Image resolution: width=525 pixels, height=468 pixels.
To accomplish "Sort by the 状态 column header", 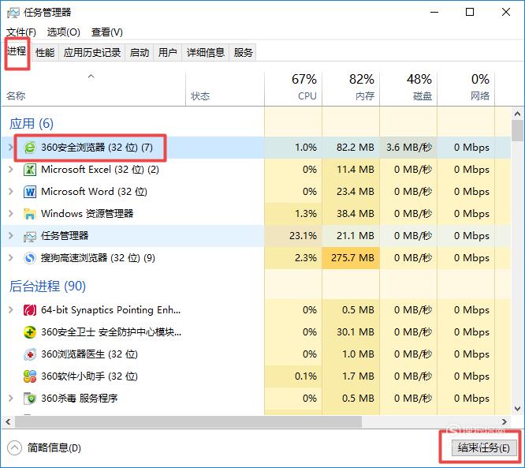I will click(225, 89).
